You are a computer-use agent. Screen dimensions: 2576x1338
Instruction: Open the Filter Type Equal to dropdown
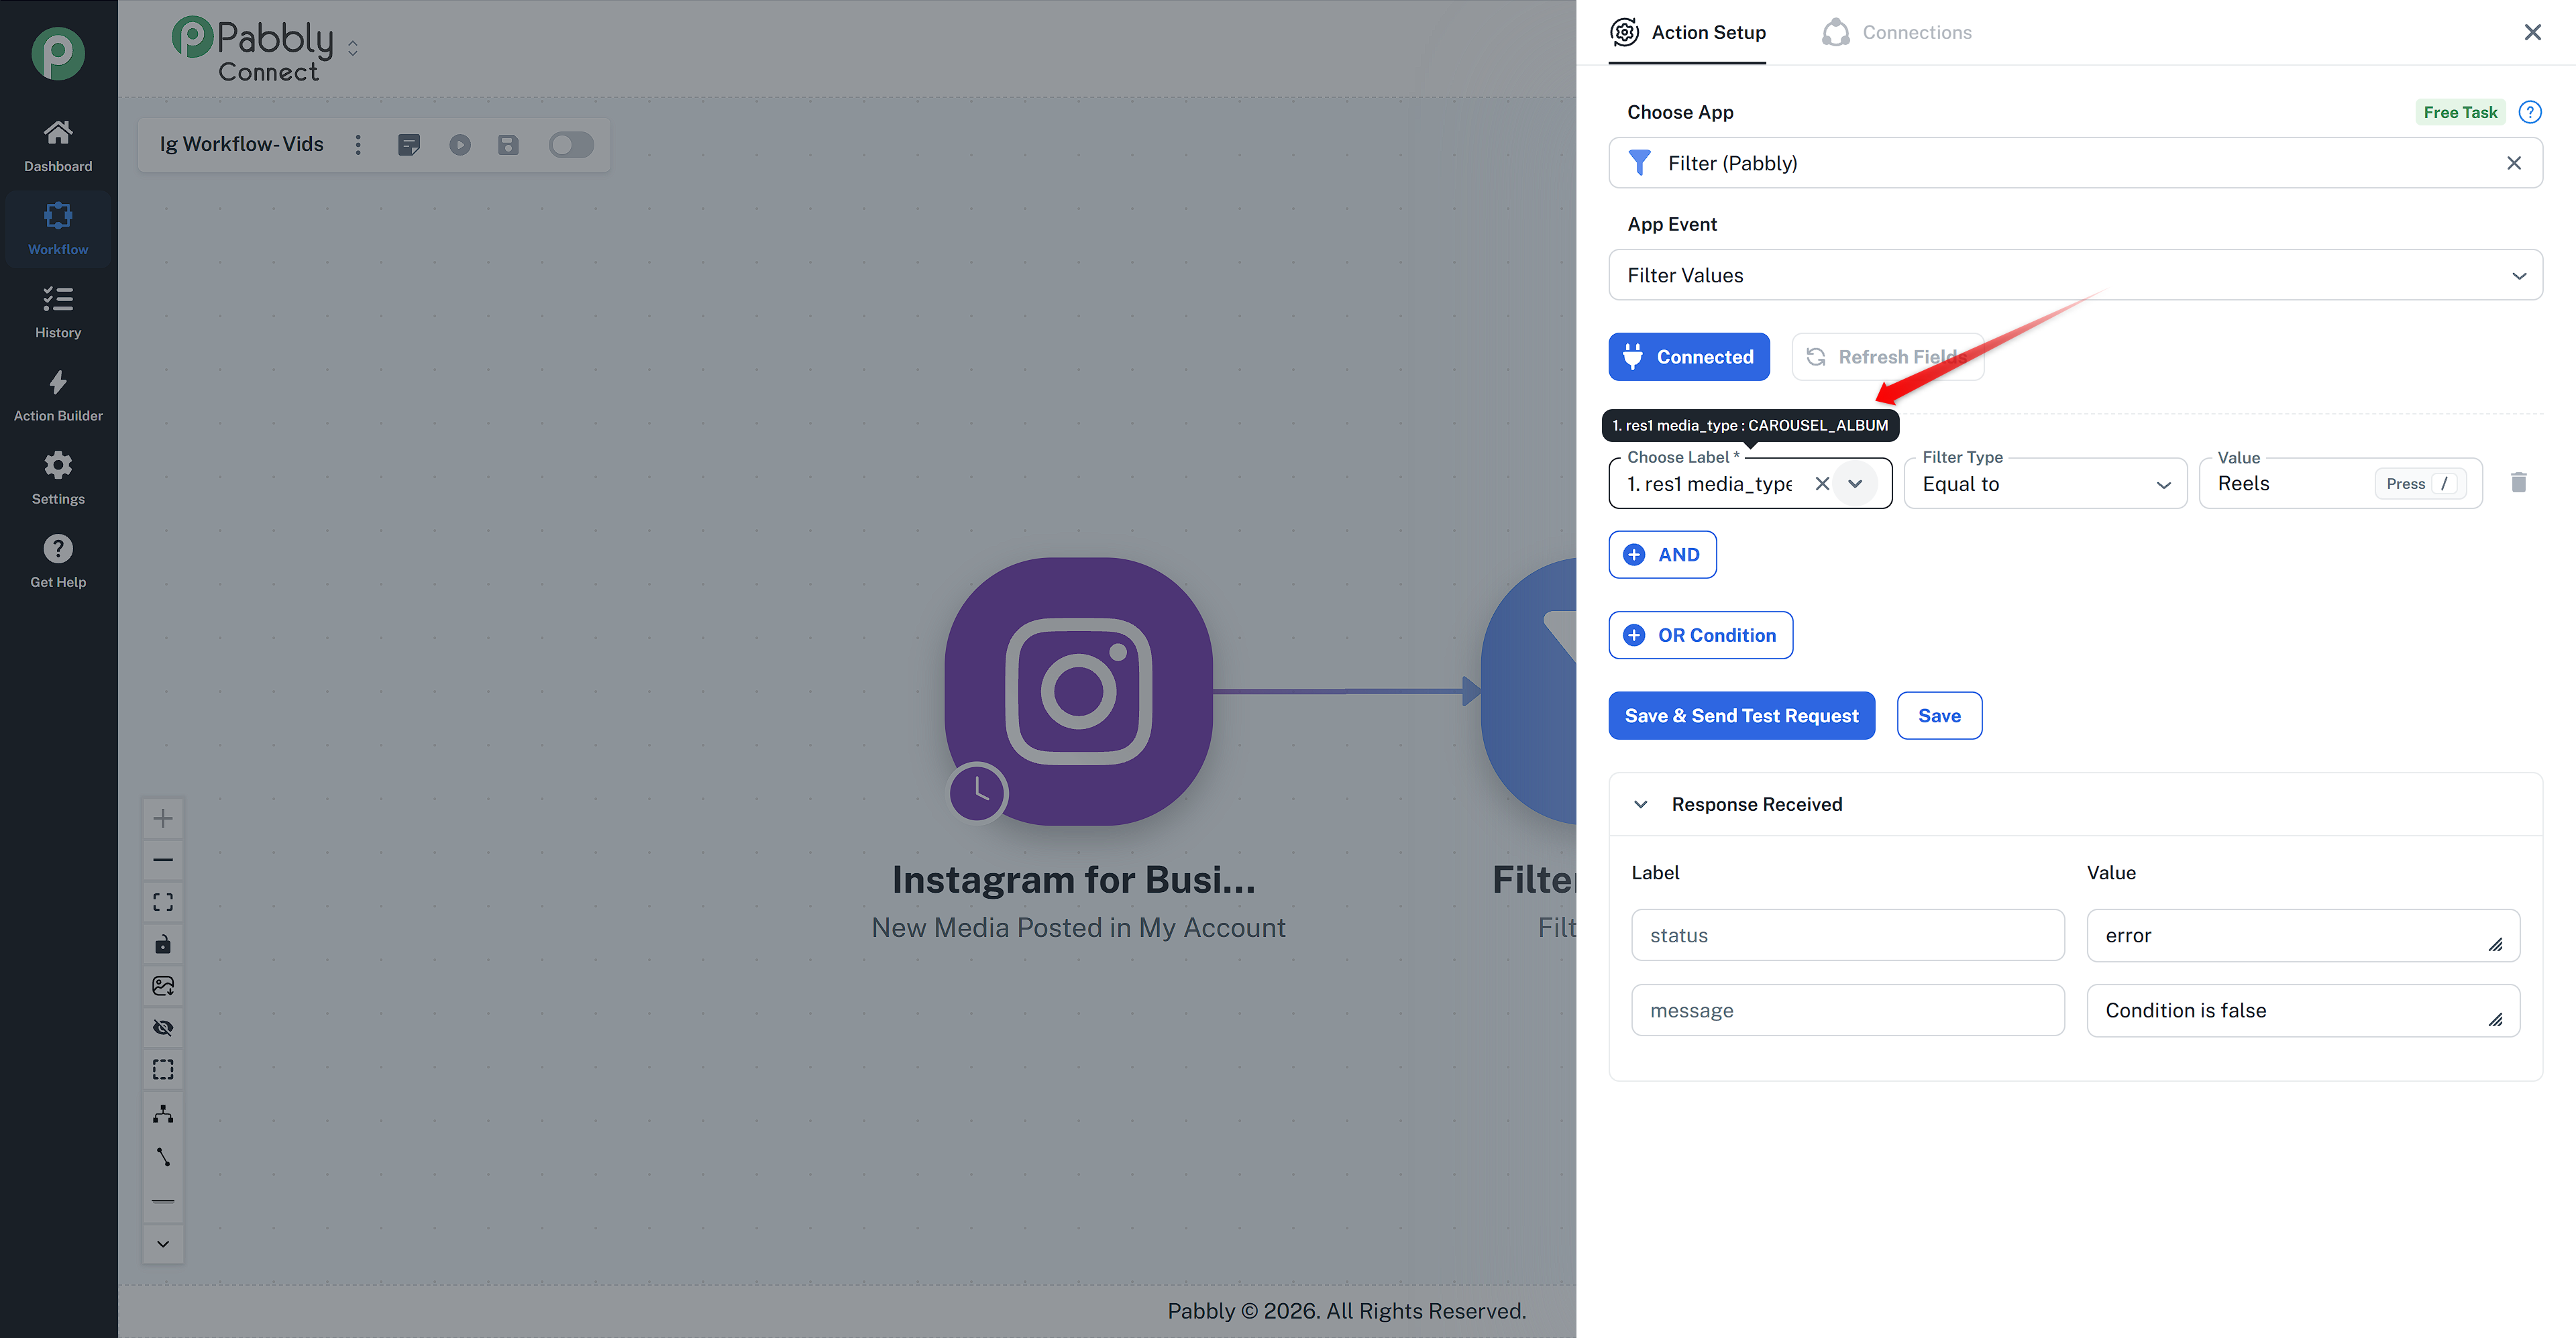pyautogui.click(x=2045, y=484)
